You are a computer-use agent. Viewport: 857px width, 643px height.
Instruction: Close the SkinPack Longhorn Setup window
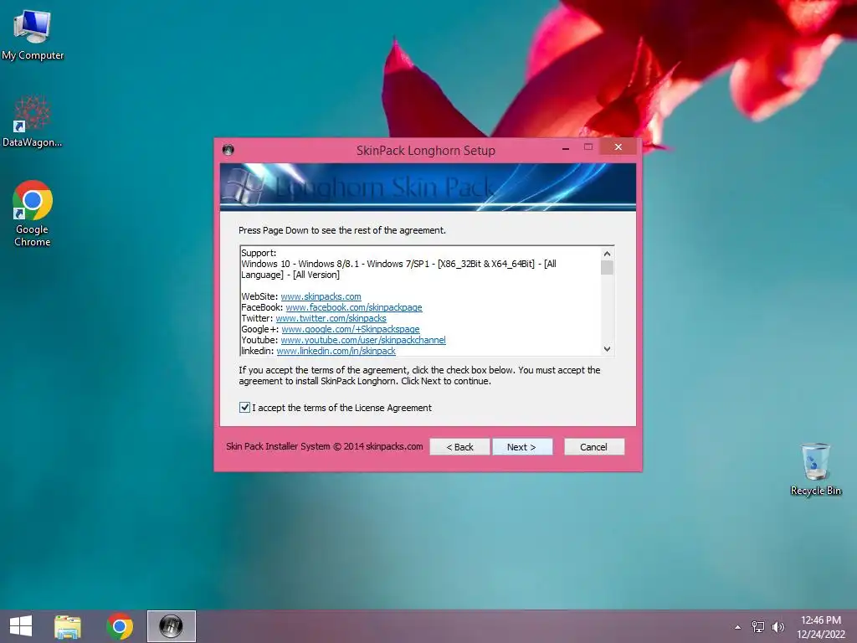coord(618,147)
